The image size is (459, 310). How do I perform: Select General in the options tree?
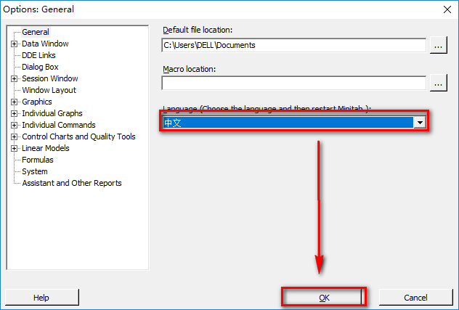(x=36, y=32)
